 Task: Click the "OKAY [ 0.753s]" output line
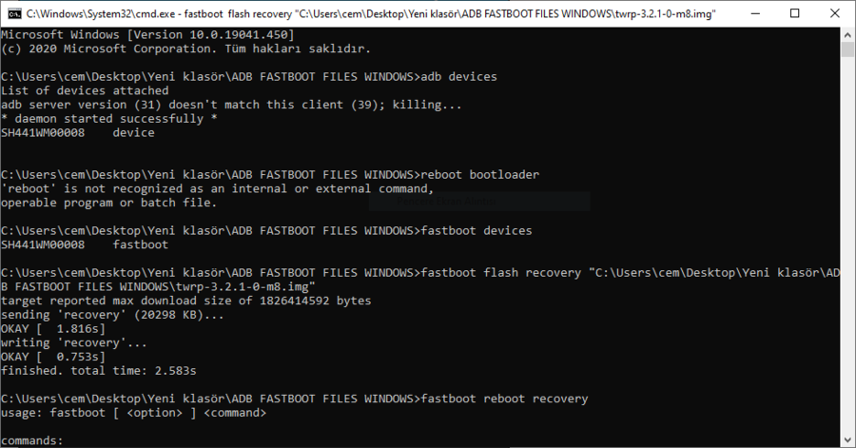pyautogui.click(x=51, y=357)
